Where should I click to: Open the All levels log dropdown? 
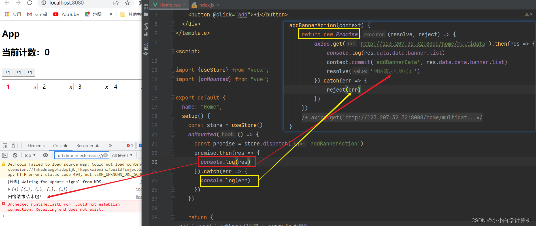122,155
